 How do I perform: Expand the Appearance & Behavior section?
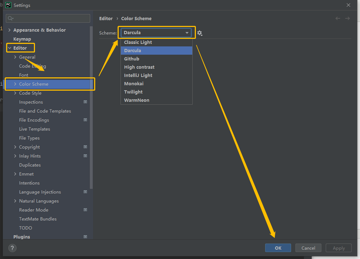point(9,30)
